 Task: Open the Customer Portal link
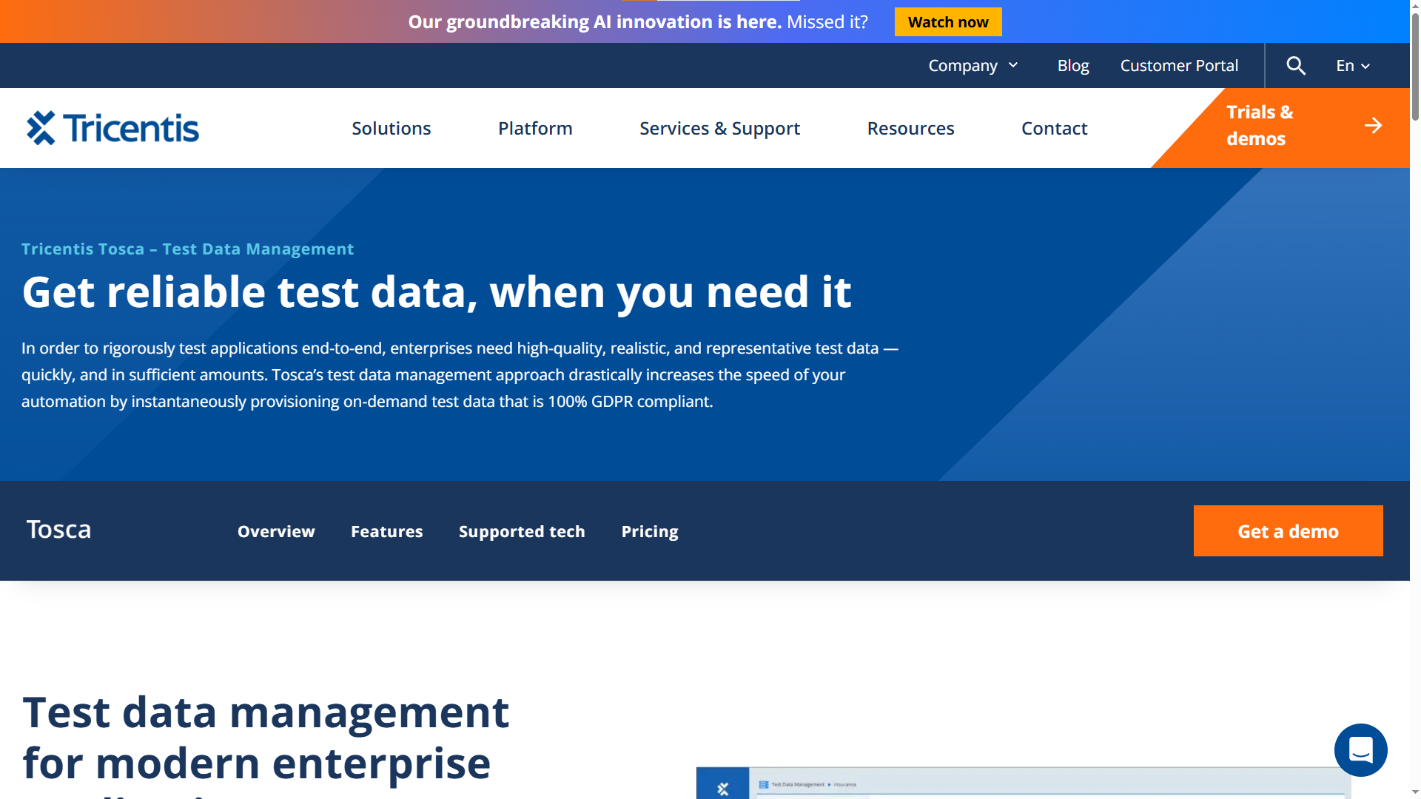(1179, 66)
